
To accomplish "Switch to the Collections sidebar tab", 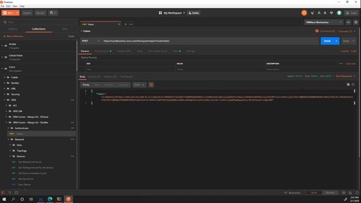I will click(x=39, y=29).
